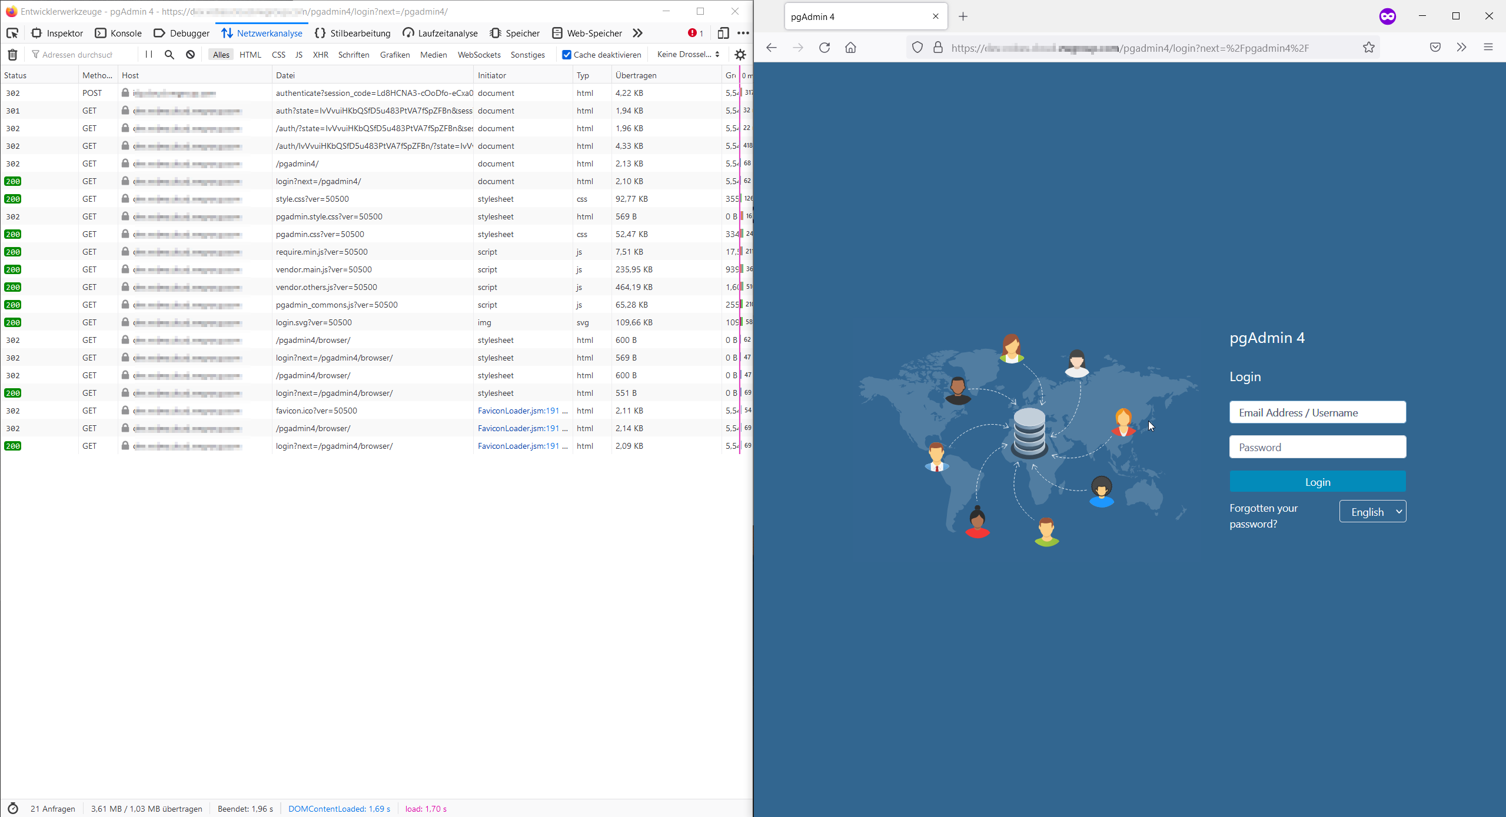Image resolution: width=1506 pixels, height=817 pixels.
Task: Open the English language dropdown
Action: (1372, 512)
